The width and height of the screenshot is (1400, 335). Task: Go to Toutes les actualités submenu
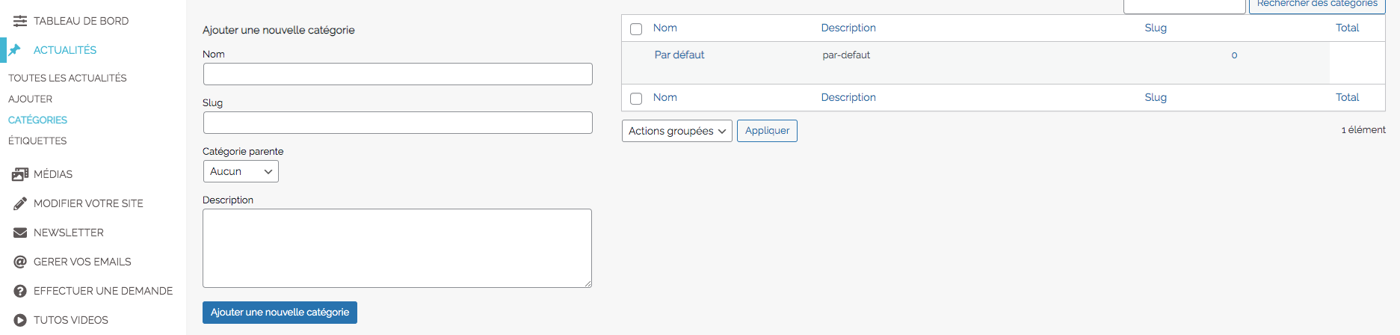[x=67, y=78]
